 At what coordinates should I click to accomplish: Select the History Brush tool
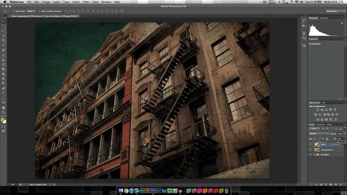(x=3, y=64)
